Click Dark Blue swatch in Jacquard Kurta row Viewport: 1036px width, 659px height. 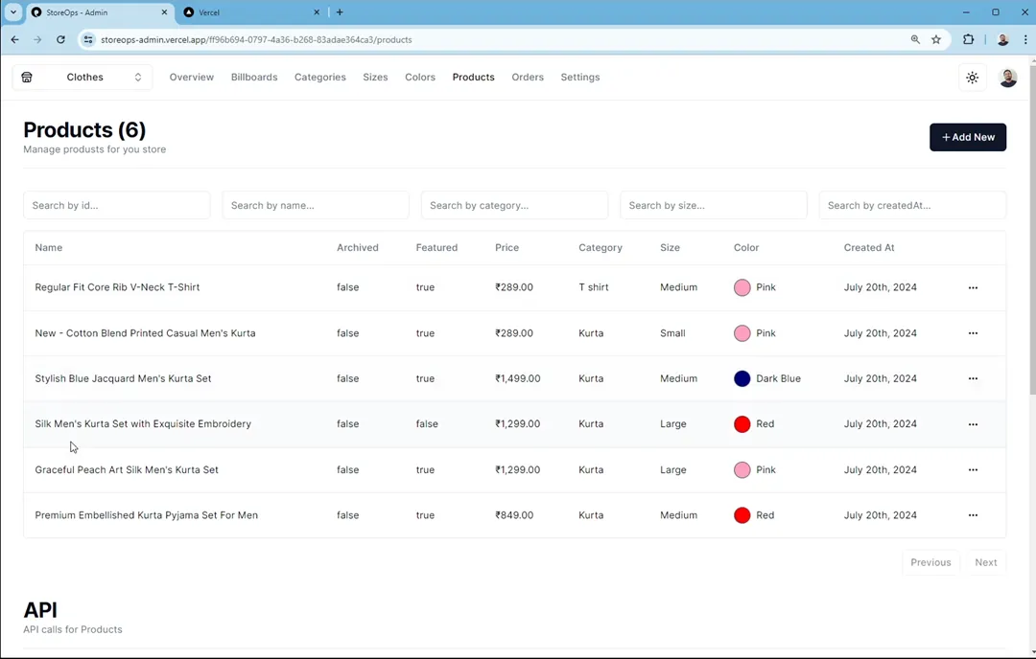(742, 378)
